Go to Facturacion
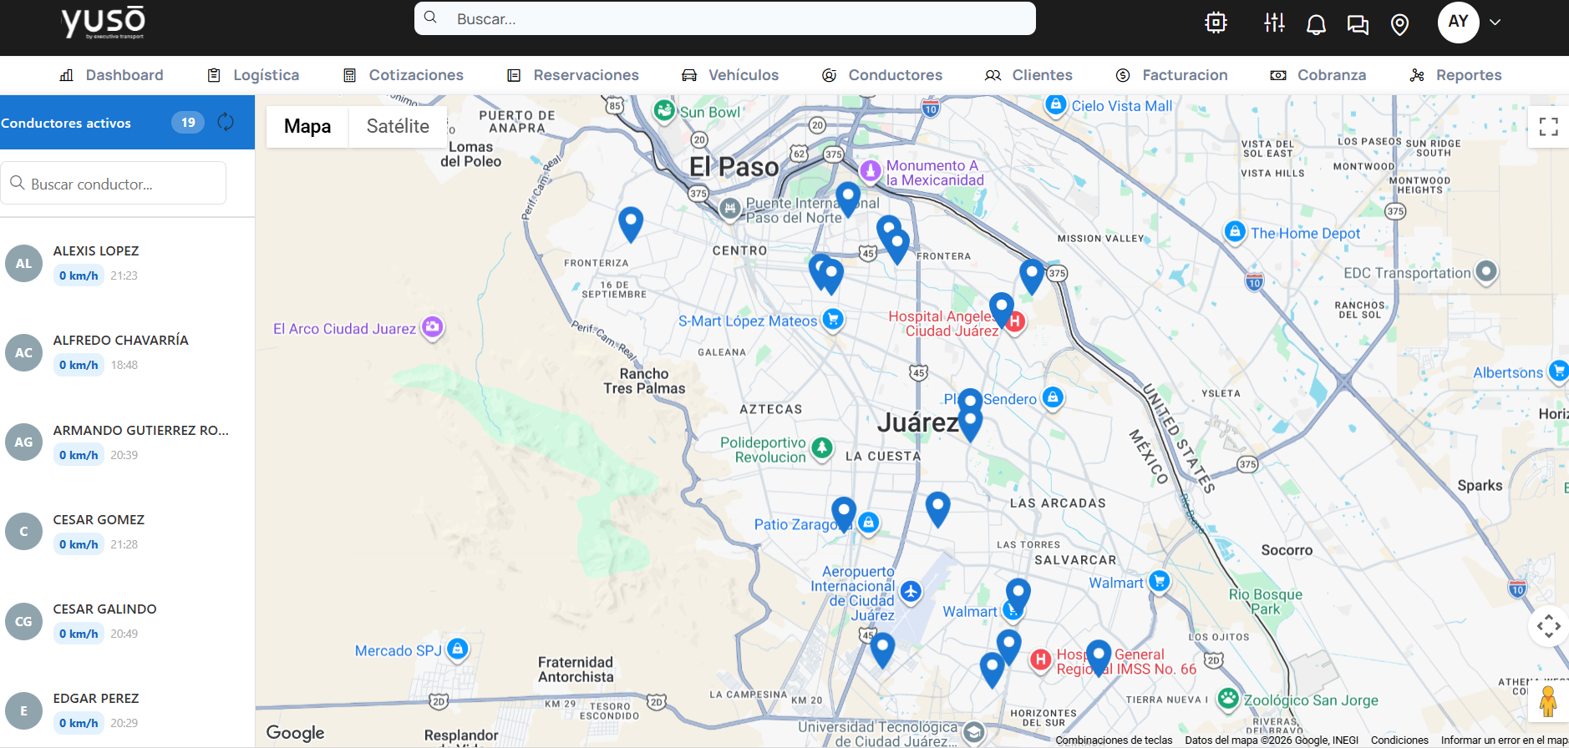 [1171, 75]
